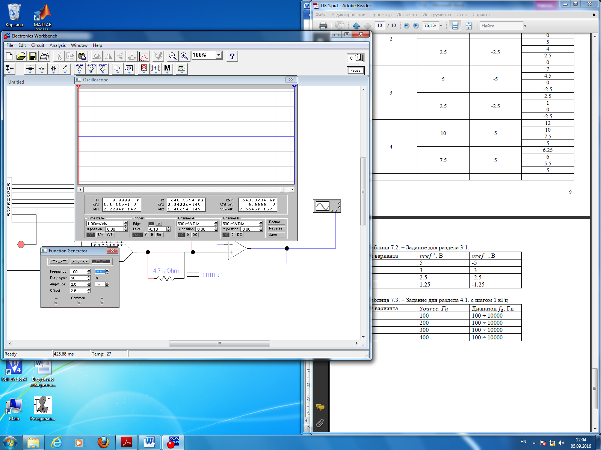Click the Find (Найти) search field in Adobe Reader
Viewport: 601px width, 450px height.
coord(501,26)
